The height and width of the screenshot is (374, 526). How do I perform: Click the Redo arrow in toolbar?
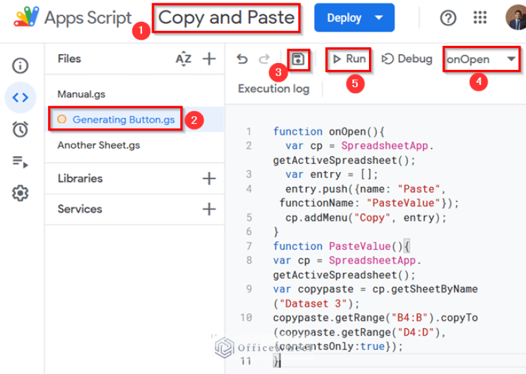[264, 60]
